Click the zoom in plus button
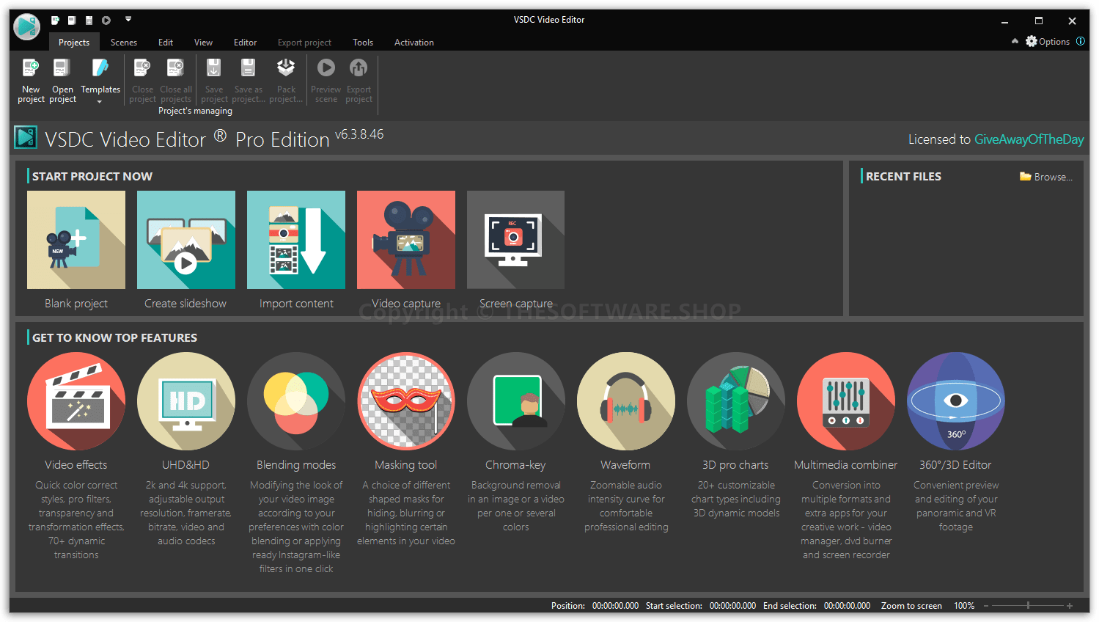Image resolution: width=1099 pixels, height=622 pixels. click(1070, 606)
